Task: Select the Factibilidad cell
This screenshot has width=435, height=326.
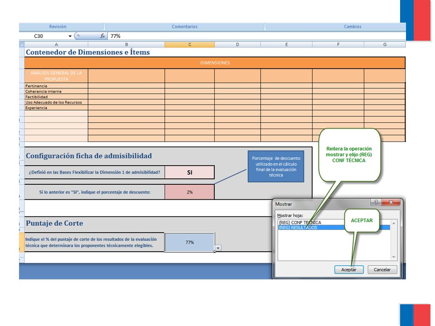Action: click(56, 97)
